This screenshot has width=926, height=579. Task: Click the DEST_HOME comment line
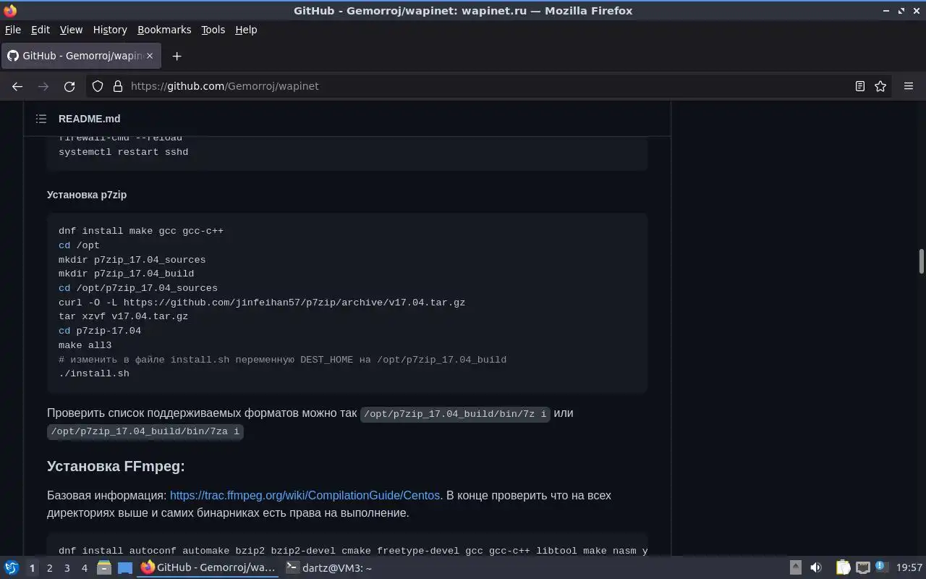pyautogui.click(x=282, y=360)
